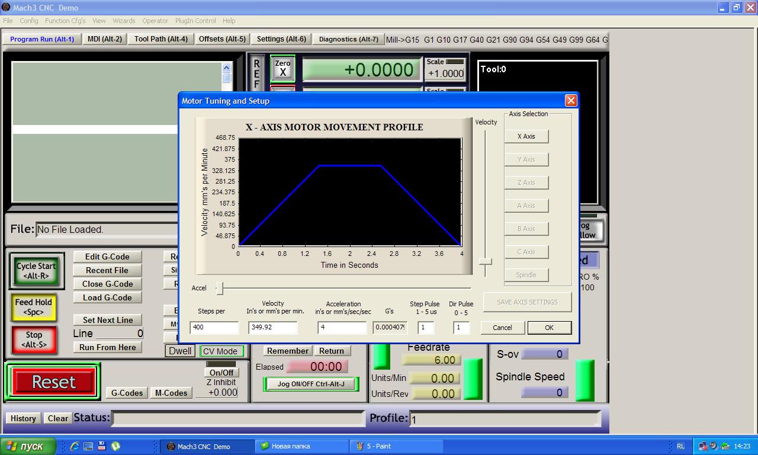The height and width of the screenshot is (455, 758).
Task: Click the RU language indicator
Action: 680,446
